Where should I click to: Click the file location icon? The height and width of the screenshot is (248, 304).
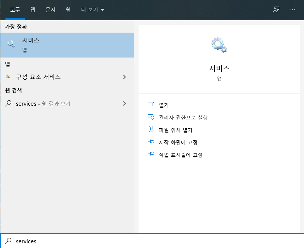(x=151, y=129)
